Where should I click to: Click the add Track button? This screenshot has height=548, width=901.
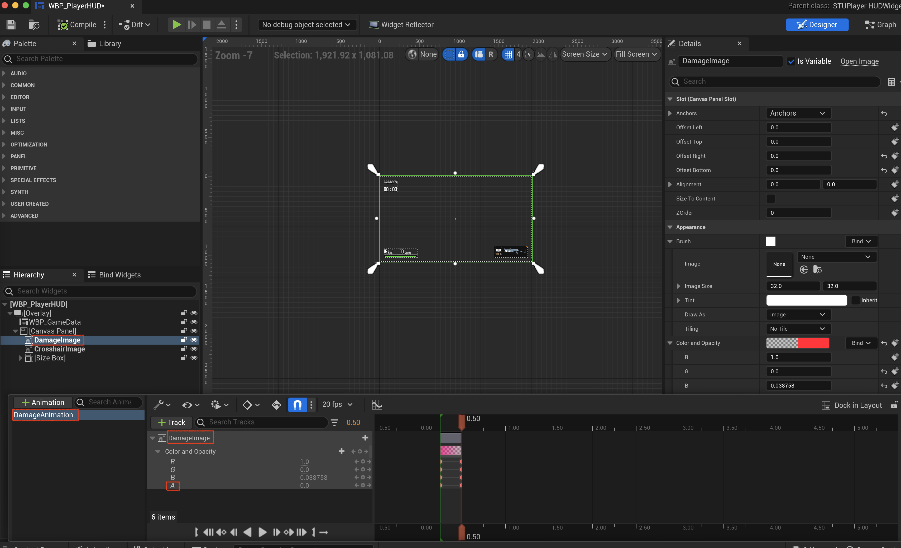pyautogui.click(x=171, y=422)
